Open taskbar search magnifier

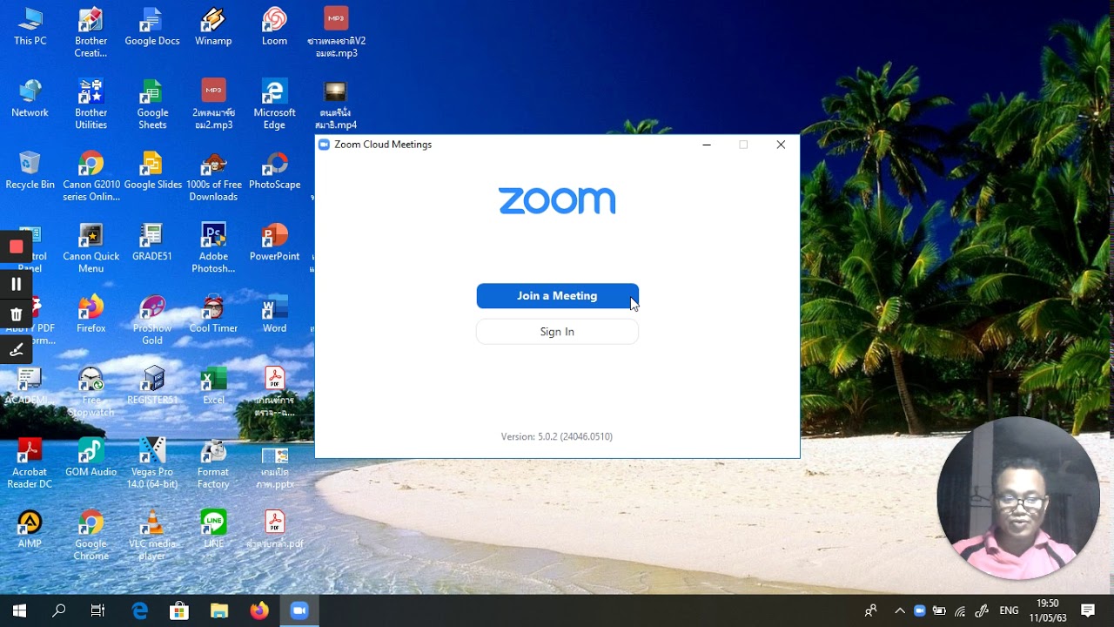pyautogui.click(x=58, y=610)
